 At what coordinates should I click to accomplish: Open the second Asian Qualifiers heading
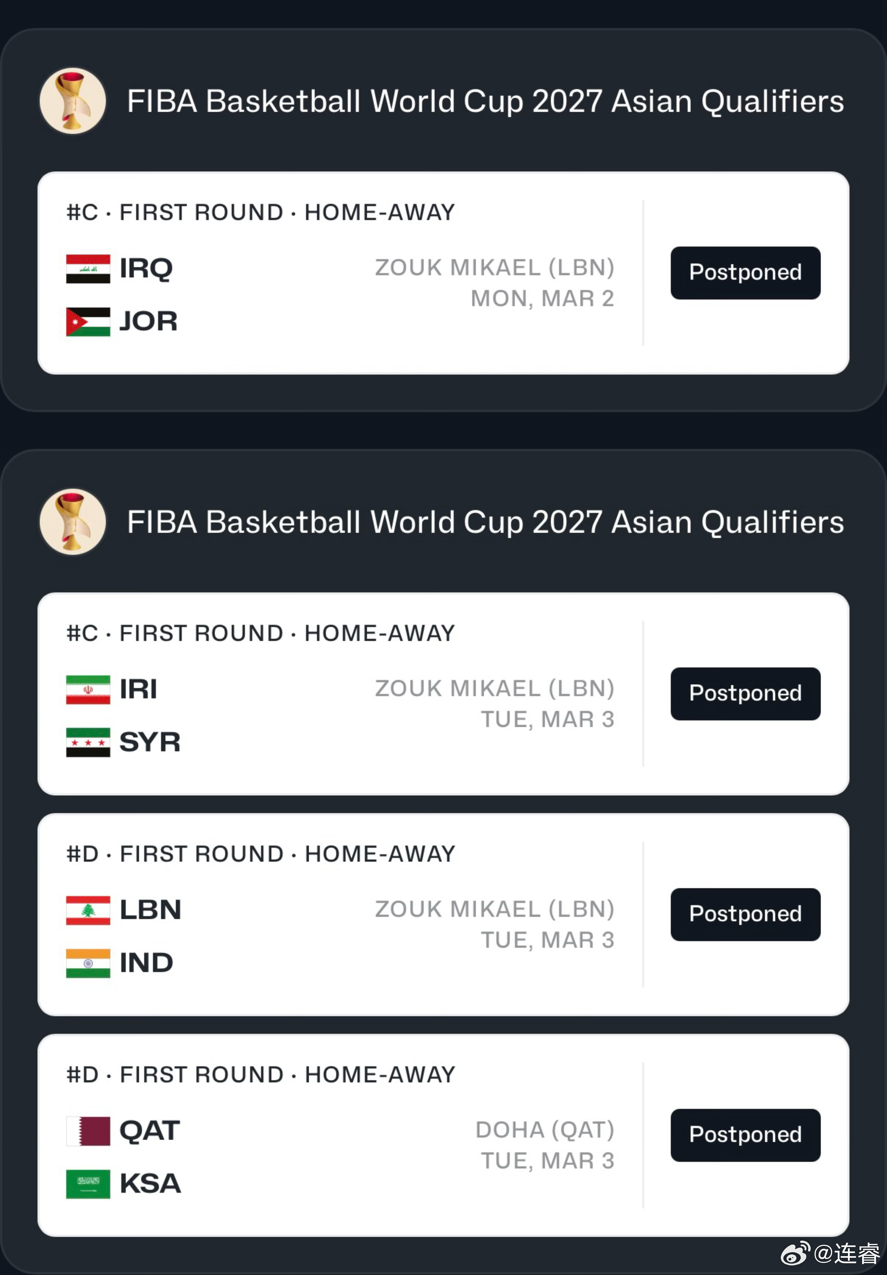tap(485, 522)
